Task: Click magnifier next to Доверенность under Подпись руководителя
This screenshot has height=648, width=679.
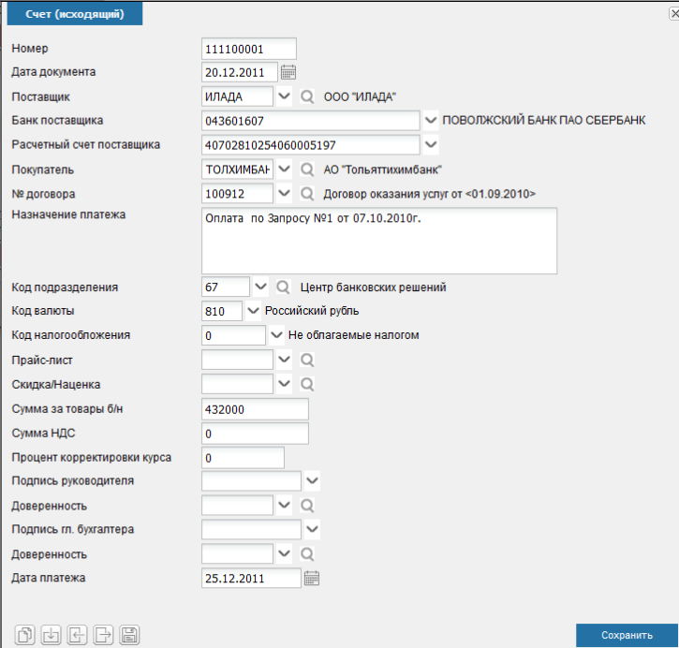Action: (x=307, y=505)
